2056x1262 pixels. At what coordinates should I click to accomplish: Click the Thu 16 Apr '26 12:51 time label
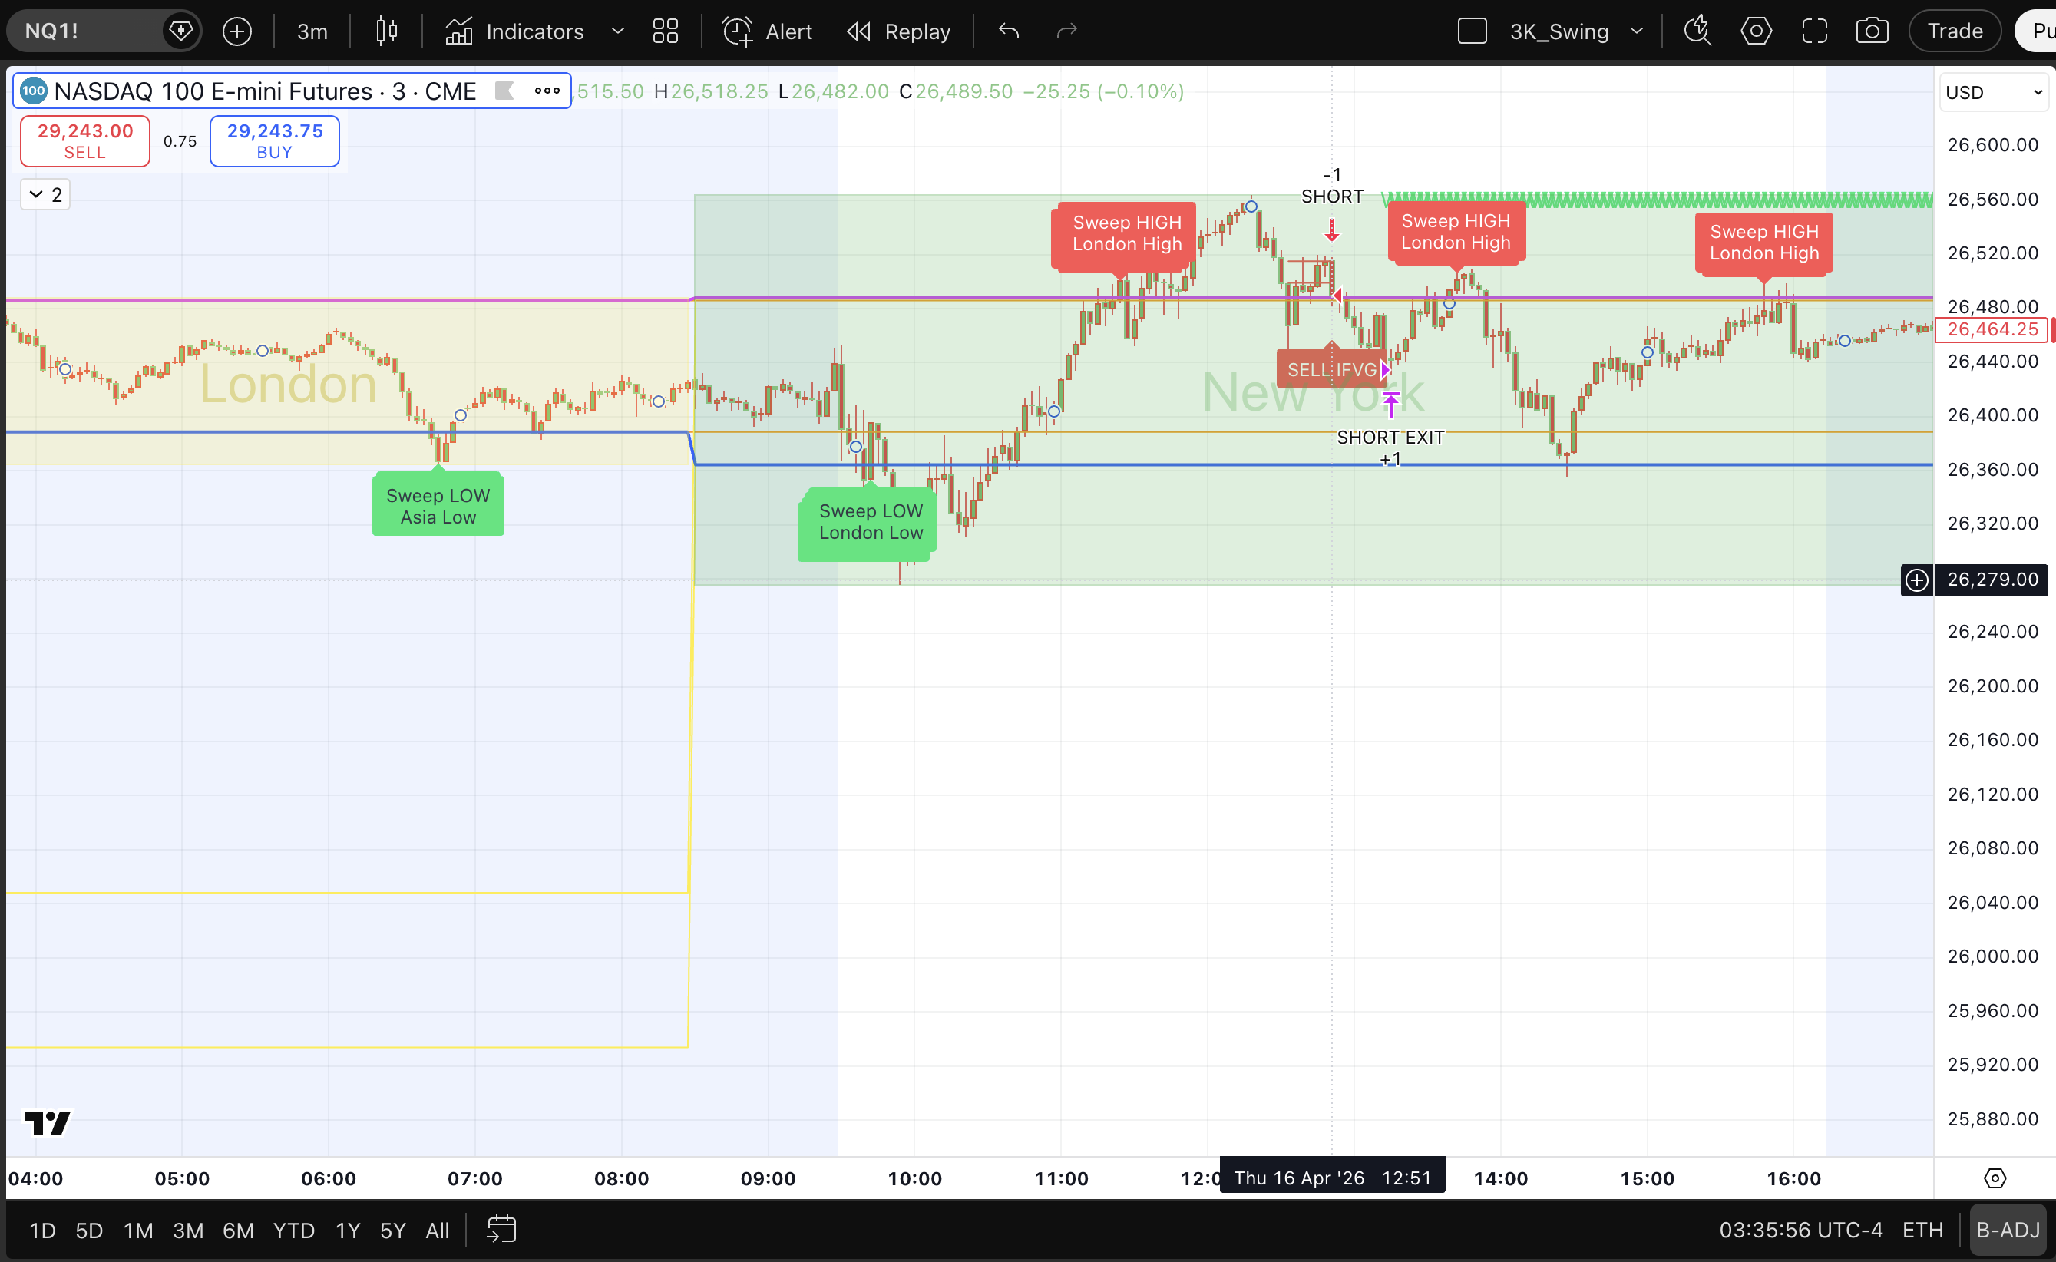(1332, 1178)
